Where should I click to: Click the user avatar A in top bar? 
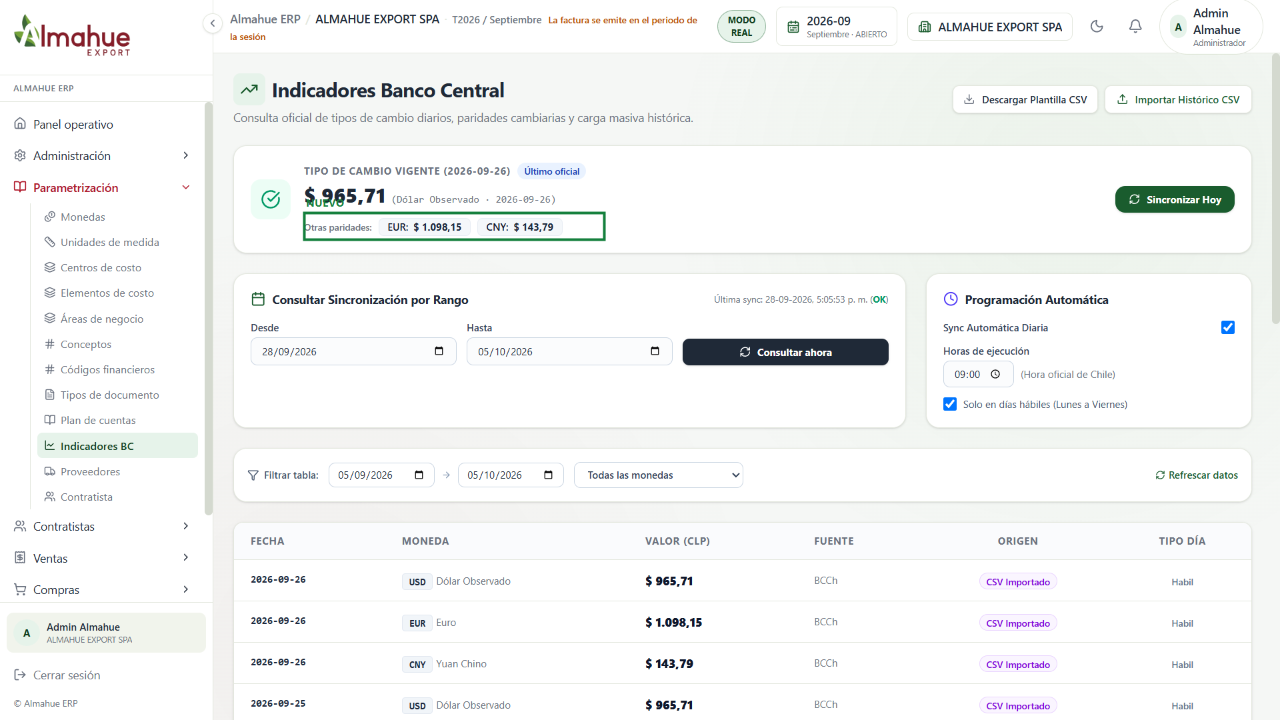(x=1178, y=27)
